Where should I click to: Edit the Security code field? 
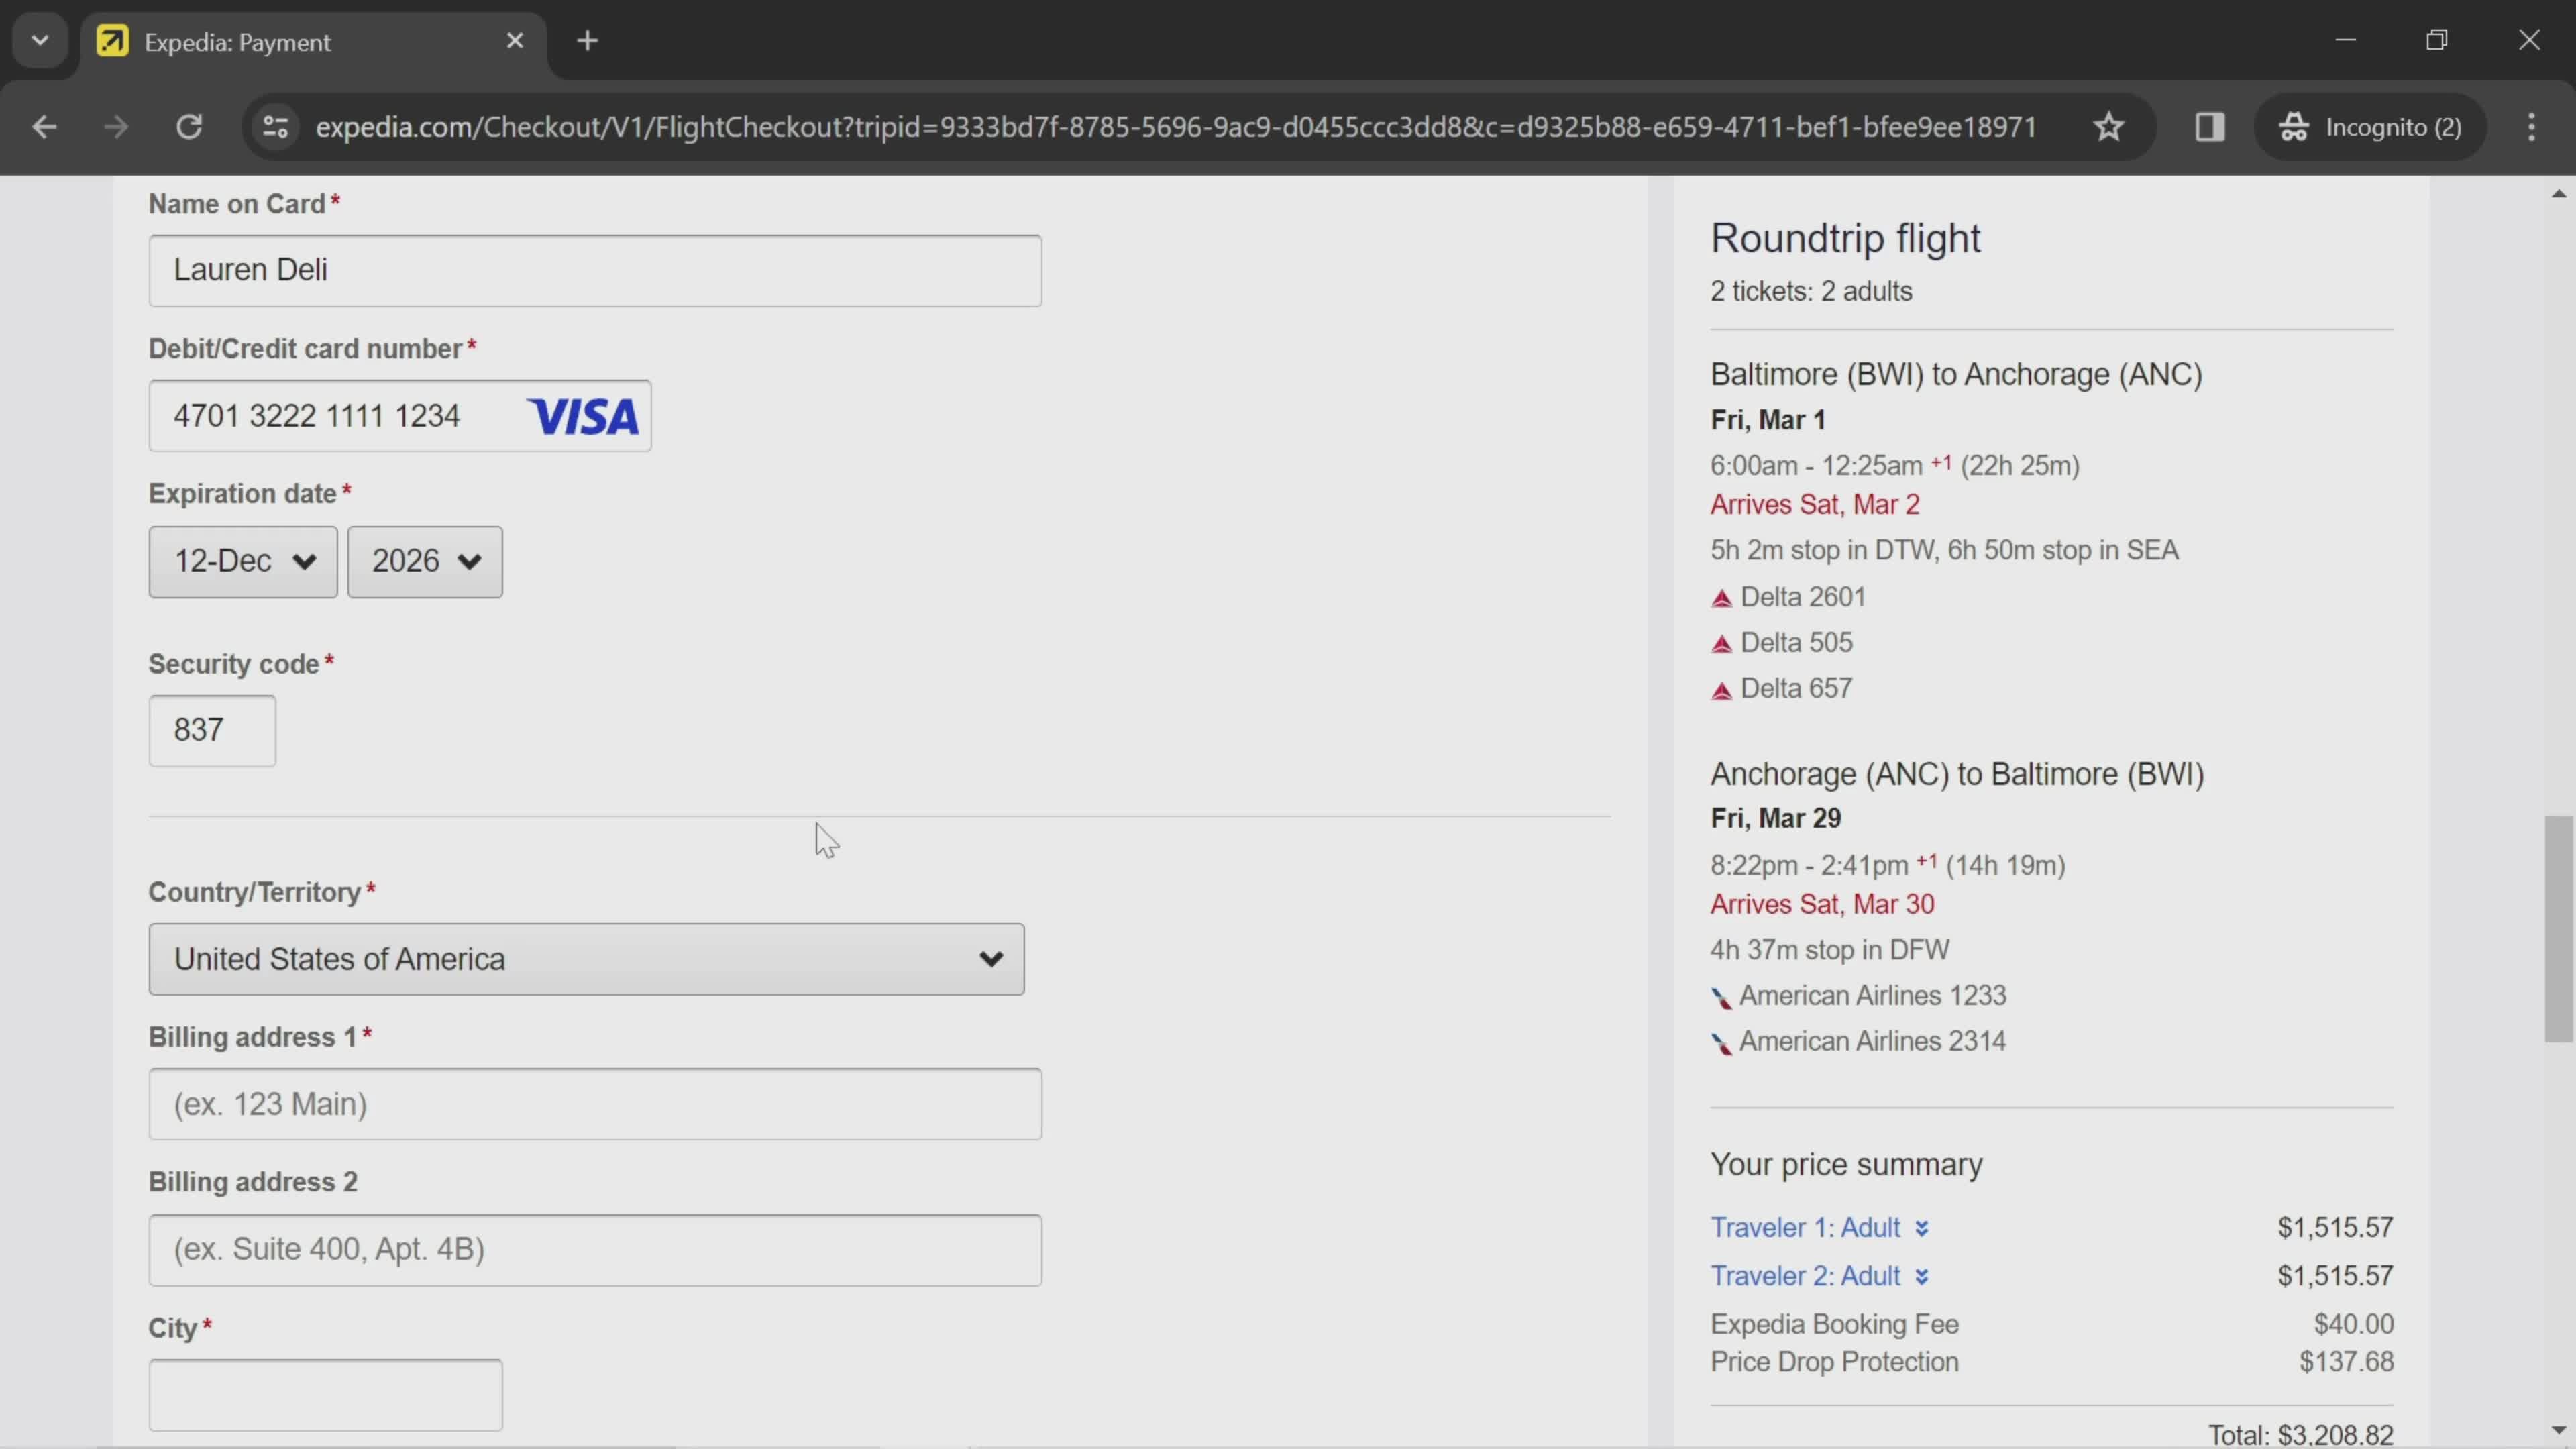coord(212,730)
